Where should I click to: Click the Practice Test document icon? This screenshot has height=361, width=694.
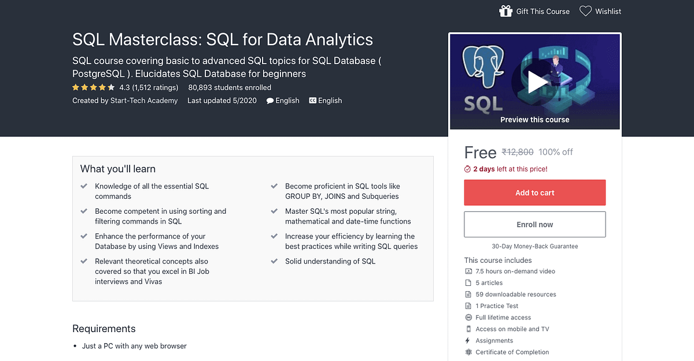pyautogui.click(x=467, y=306)
